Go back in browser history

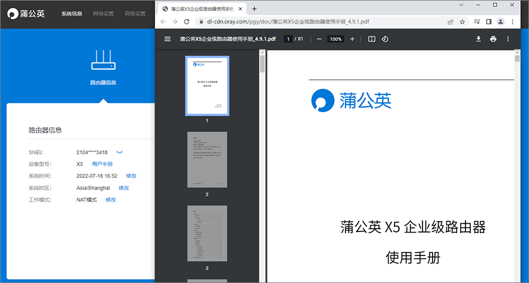click(x=163, y=22)
